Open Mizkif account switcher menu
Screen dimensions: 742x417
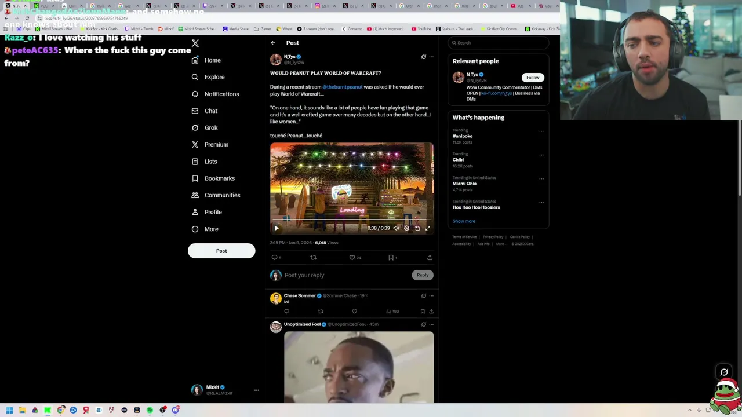(x=225, y=390)
